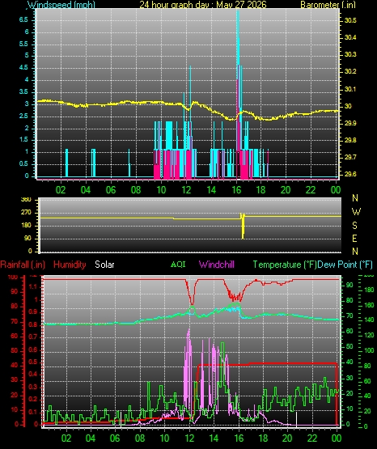The width and height of the screenshot is (377, 449).
Task: Click the 2.5 windspeed scale value
Action: click(23, 116)
